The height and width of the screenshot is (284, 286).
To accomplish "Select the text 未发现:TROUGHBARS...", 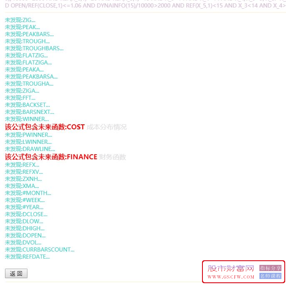I will click(x=34, y=48).
